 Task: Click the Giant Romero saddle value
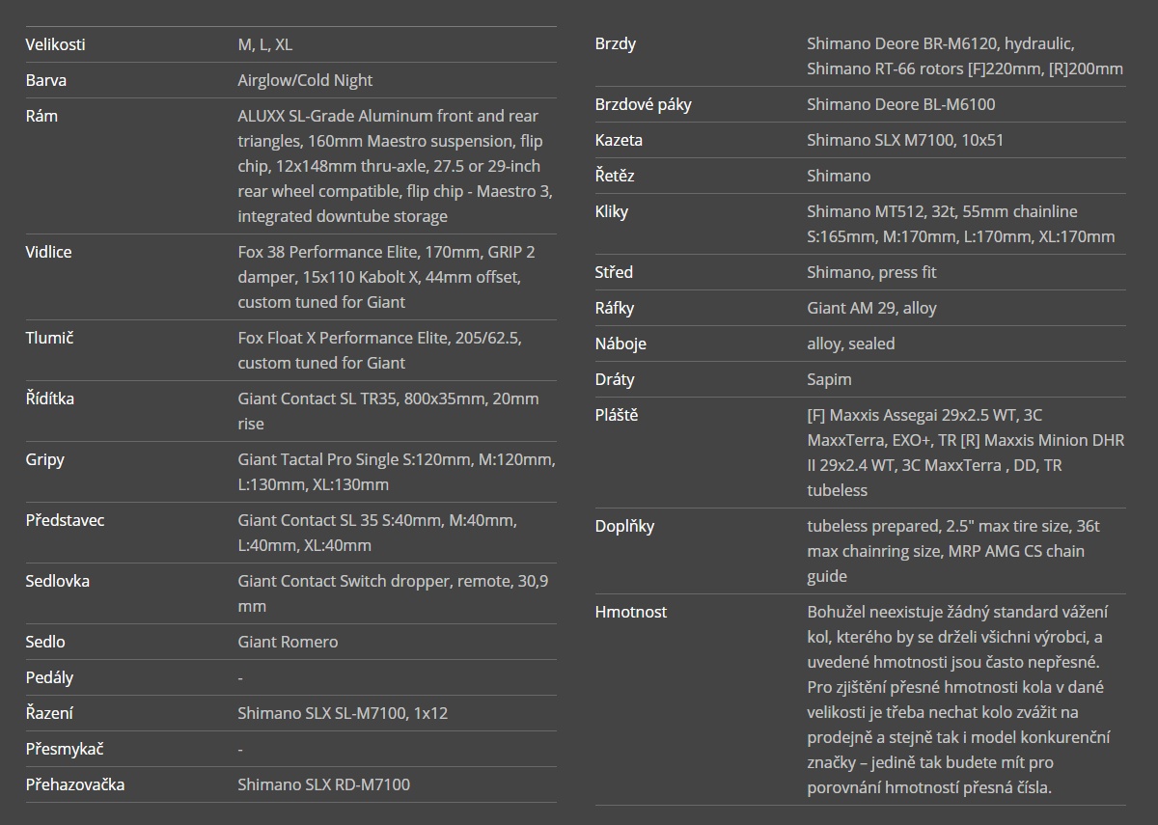tap(288, 642)
